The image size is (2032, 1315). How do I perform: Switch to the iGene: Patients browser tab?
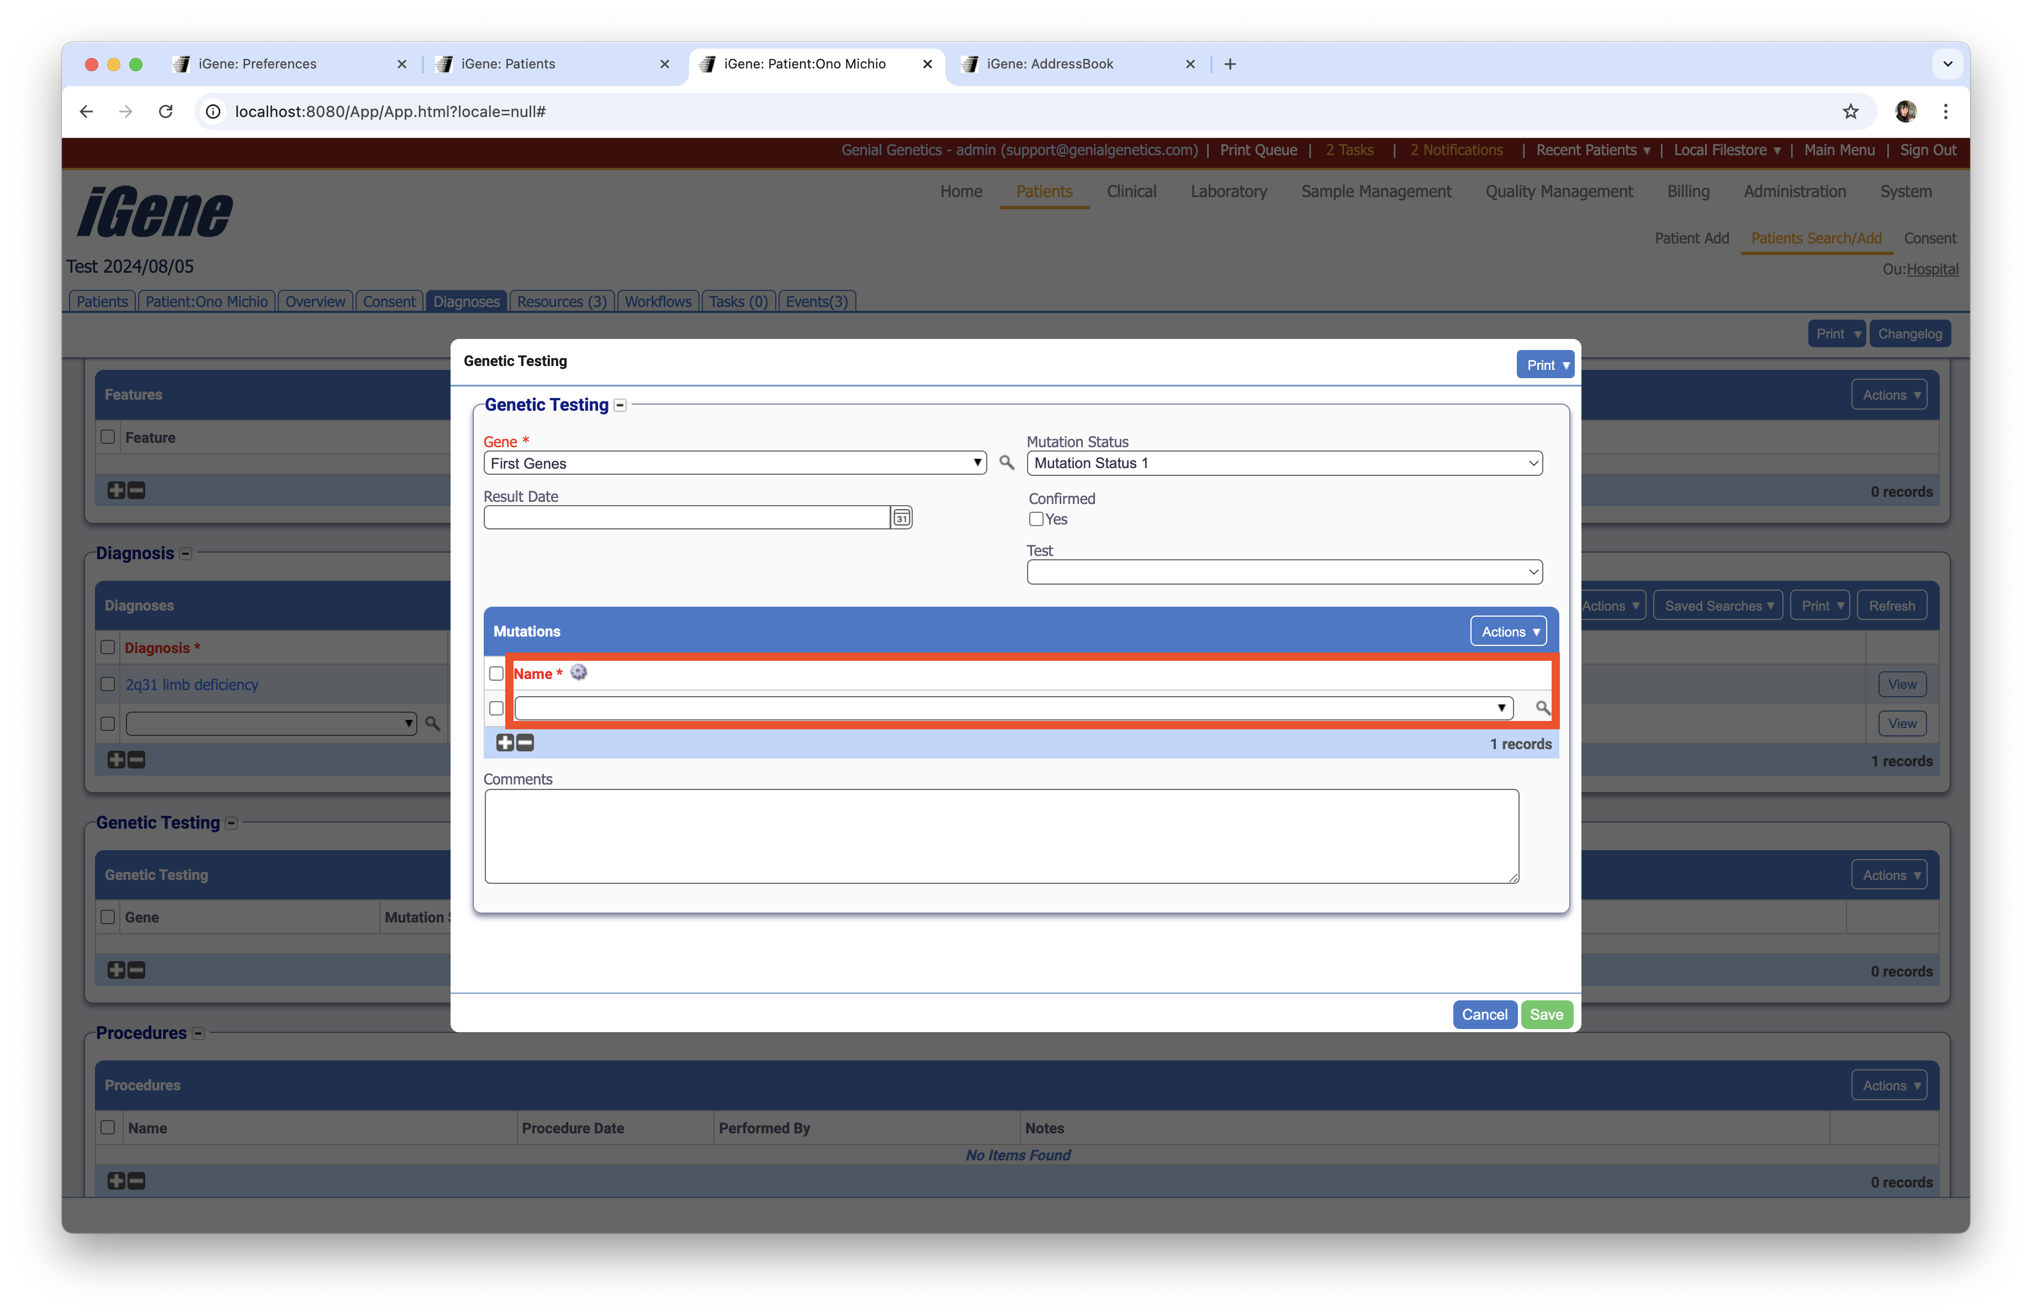pos(508,64)
